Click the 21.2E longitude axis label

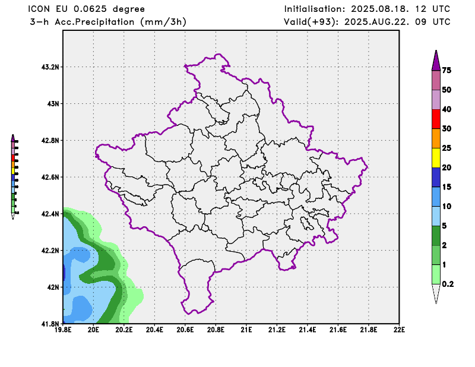(277, 330)
